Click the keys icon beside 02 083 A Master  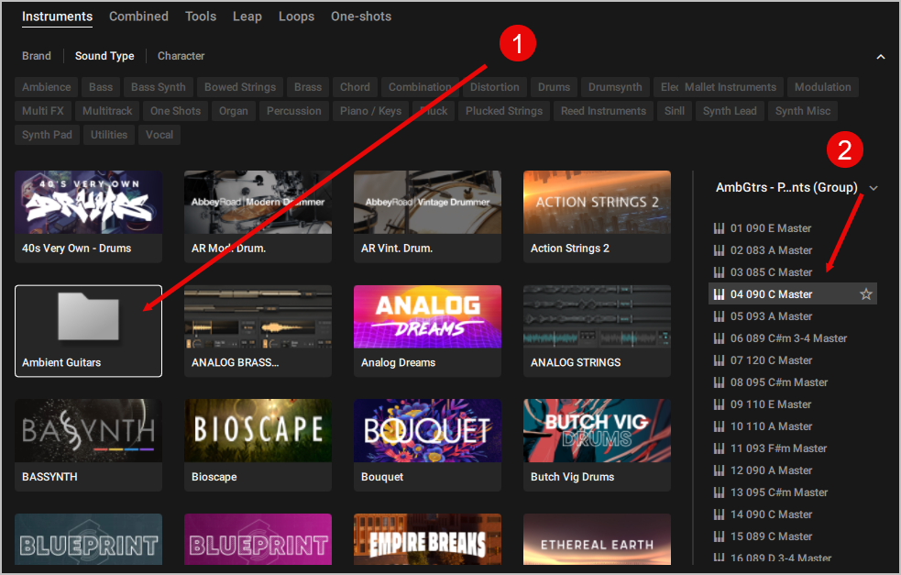coord(719,250)
